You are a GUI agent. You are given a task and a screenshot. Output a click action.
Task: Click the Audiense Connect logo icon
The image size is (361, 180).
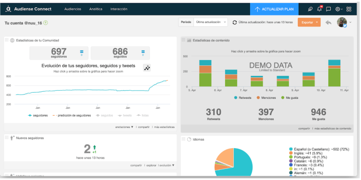pos(8,9)
